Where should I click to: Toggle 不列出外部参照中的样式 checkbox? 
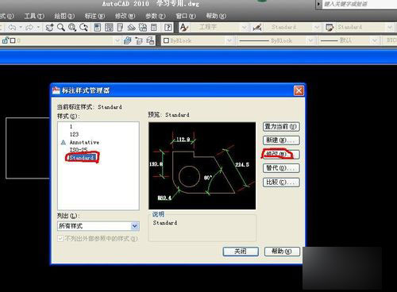coord(60,239)
